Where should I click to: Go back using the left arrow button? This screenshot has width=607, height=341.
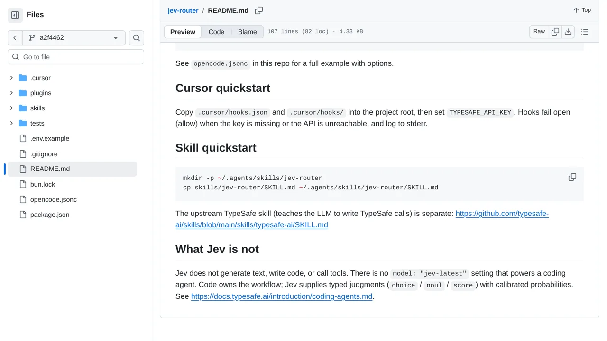click(x=15, y=38)
